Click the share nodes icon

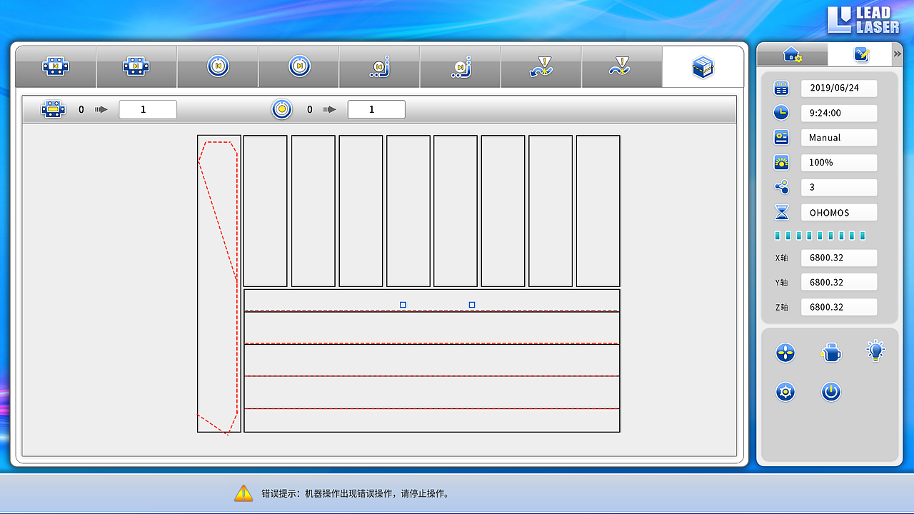click(782, 187)
